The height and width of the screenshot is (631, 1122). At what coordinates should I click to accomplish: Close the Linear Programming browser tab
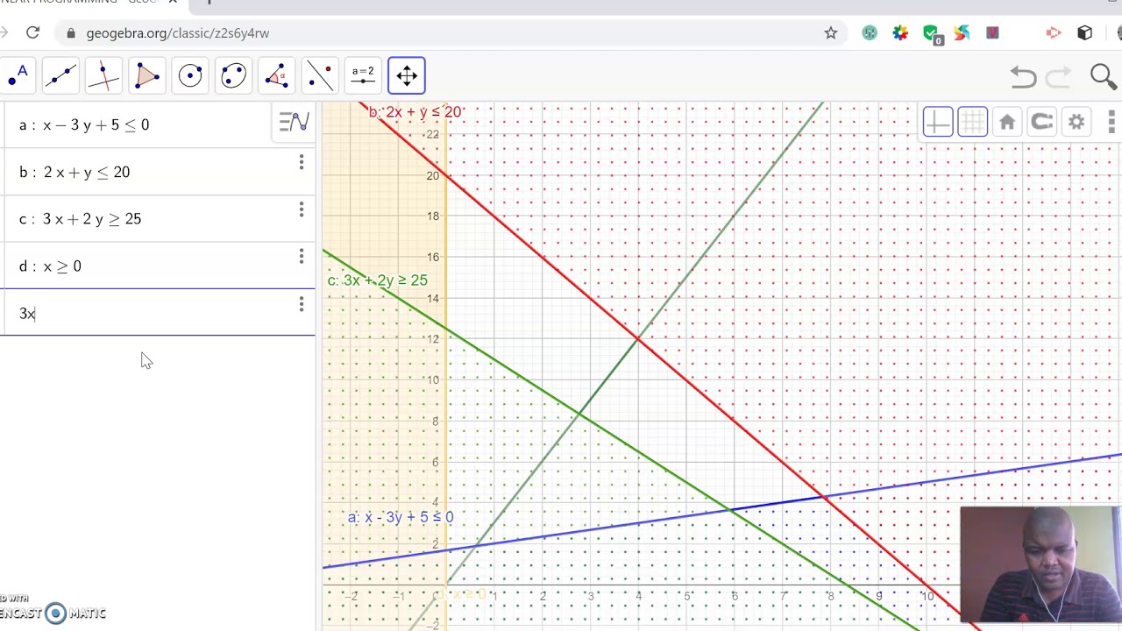point(173,3)
